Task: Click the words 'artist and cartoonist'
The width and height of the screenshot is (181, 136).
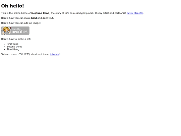Action: (114, 13)
